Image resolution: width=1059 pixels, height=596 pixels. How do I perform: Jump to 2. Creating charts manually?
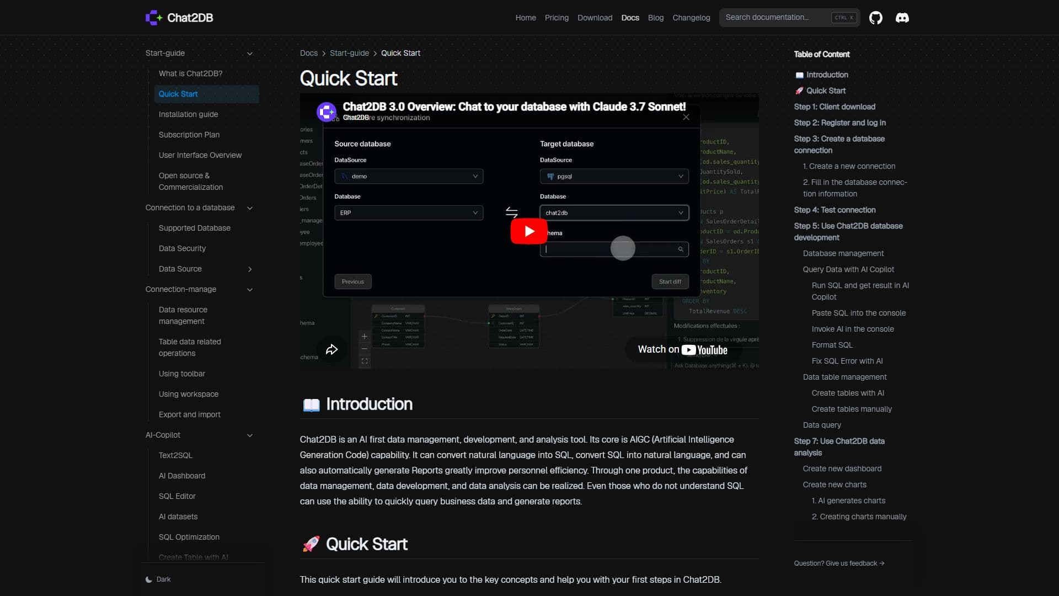click(x=859, y=517)
